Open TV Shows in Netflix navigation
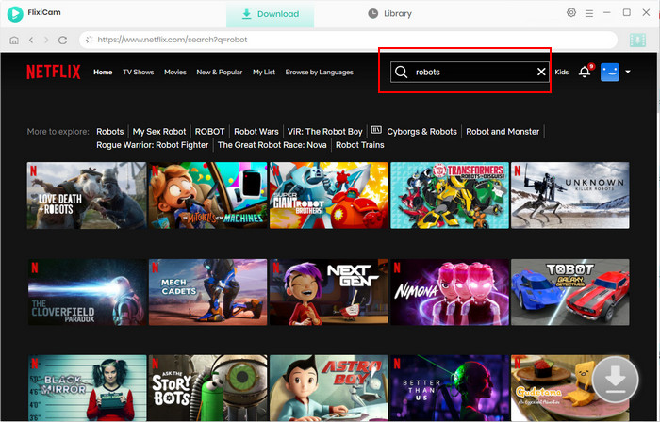Screen dimensions: 660x422 (x=138, y=72)
